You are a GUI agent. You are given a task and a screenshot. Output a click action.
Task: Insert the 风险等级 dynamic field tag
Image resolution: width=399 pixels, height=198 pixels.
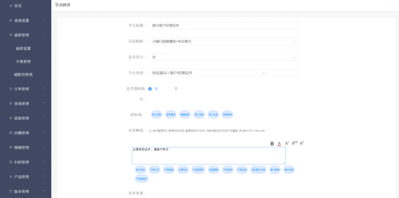[213, 170]
